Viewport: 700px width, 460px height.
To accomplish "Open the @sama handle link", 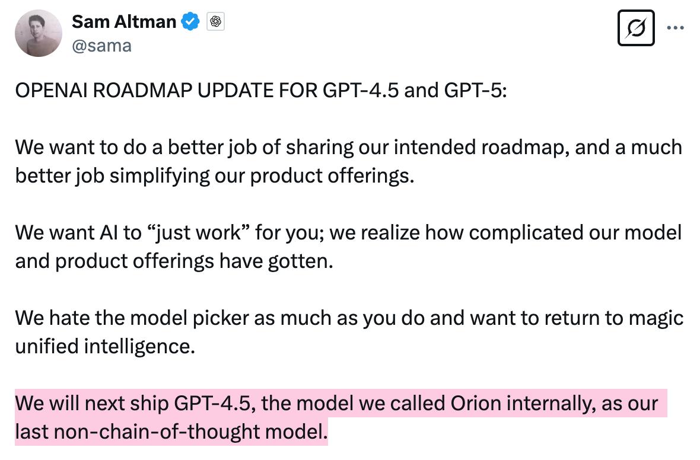I will [x=101, y=46].
